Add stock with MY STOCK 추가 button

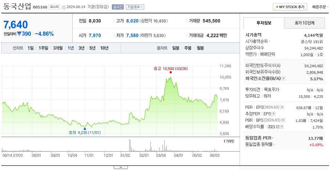[290, 7]
